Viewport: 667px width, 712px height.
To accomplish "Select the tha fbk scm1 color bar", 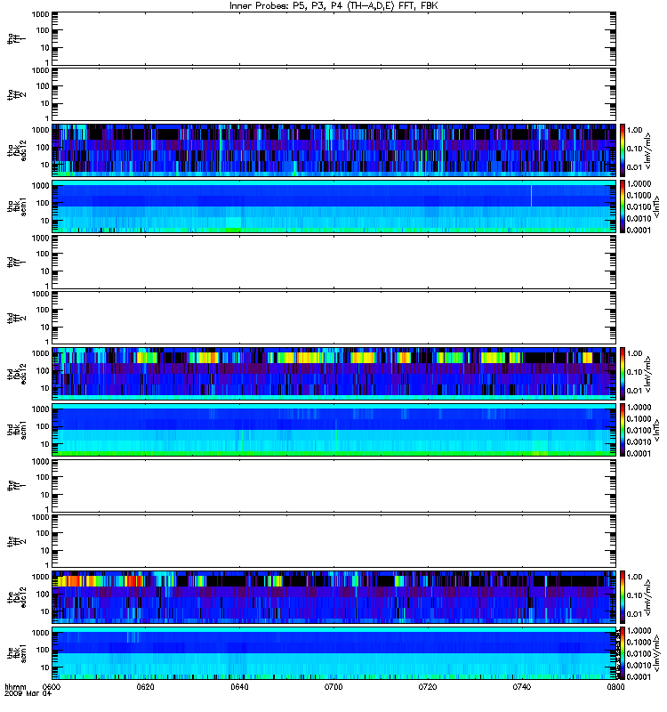I will [623, 206].
